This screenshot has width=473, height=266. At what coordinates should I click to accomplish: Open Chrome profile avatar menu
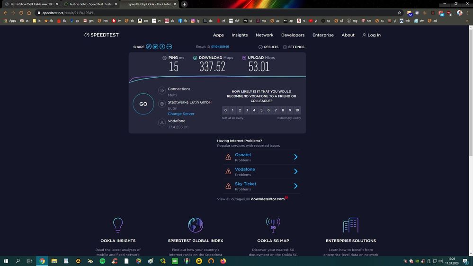pos(459,13)
